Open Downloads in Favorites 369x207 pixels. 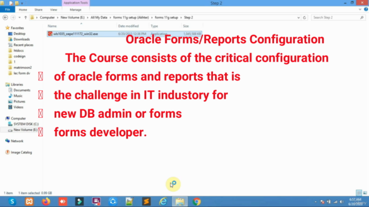(21, 40)
